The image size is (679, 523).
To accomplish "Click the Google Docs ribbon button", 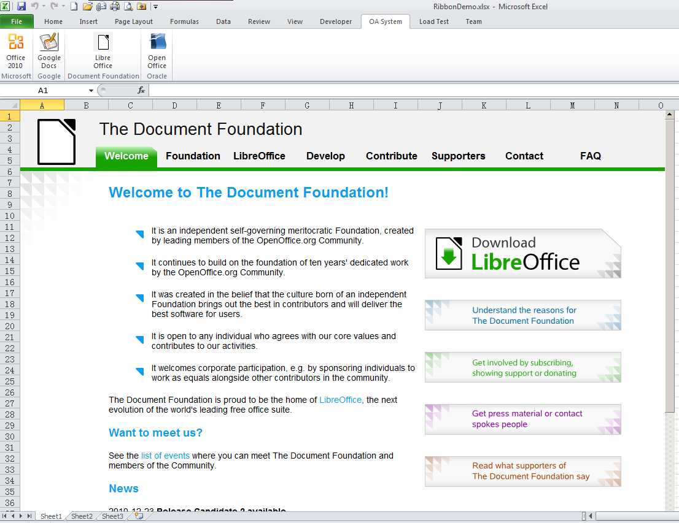I will 49,51.
